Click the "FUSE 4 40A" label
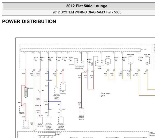 59,59
